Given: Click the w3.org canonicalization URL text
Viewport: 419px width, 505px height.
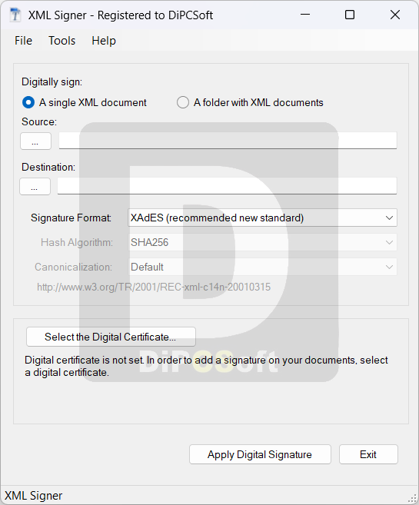Looking at the screenshot, I should 154,287.
